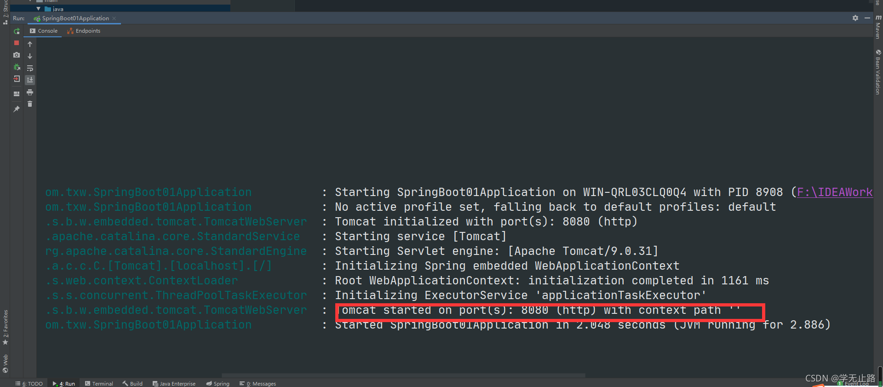Open the TODO tool window

tap(29, 383)
